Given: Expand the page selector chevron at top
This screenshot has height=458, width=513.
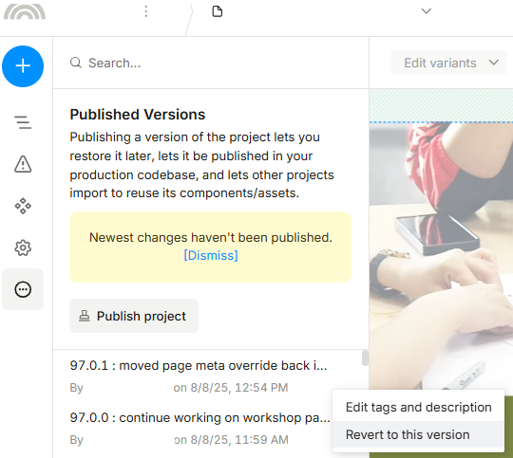Looking at the screenshot, I should 426,11.
